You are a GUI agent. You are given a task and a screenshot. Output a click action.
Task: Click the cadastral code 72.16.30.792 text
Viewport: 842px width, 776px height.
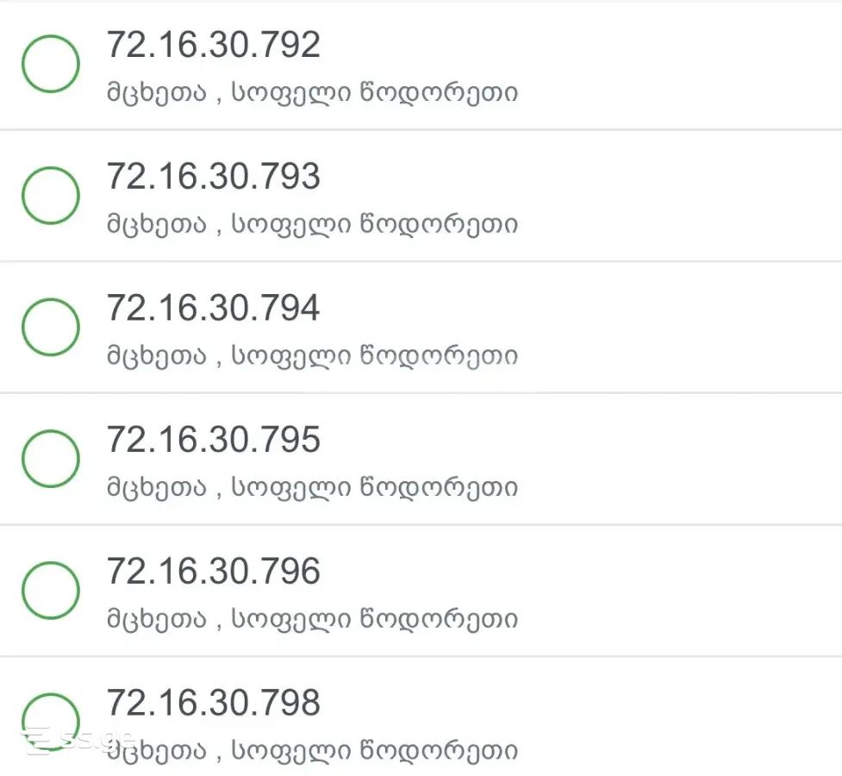tap(213, 45)
